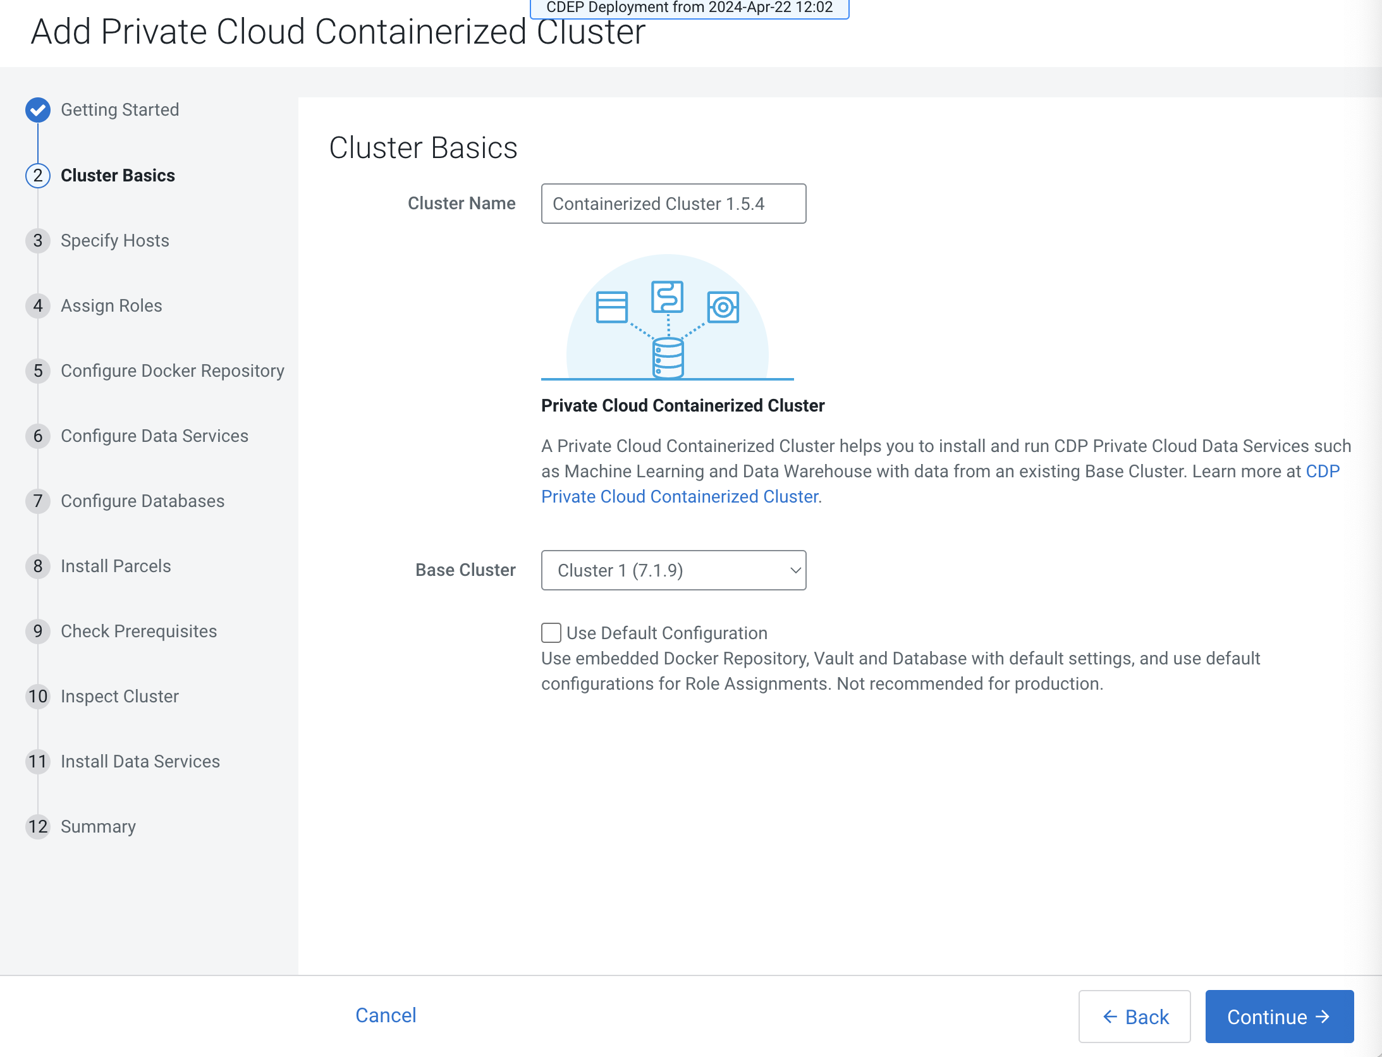Click the step 3 number circle

38,240
